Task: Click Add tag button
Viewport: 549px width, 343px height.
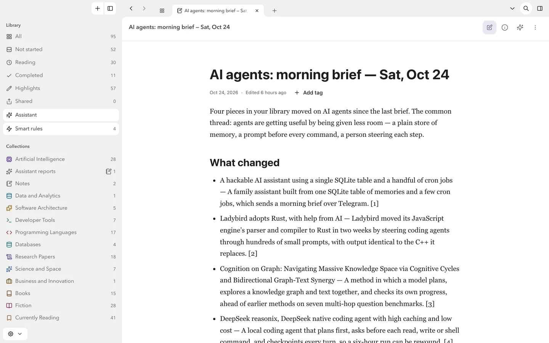Action: [x=308, y=93]
